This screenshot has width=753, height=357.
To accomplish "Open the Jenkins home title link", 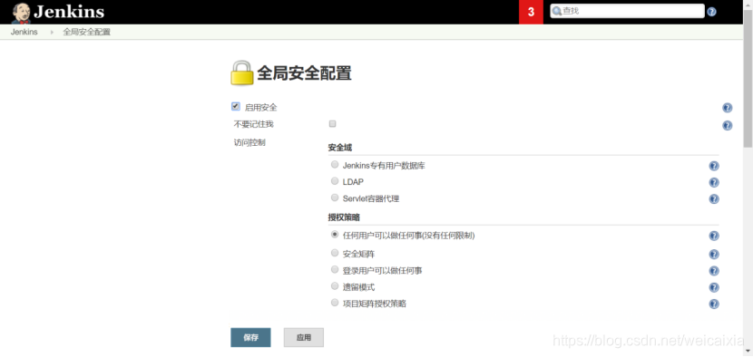I will pyautogui.click(x=69, y=12).
